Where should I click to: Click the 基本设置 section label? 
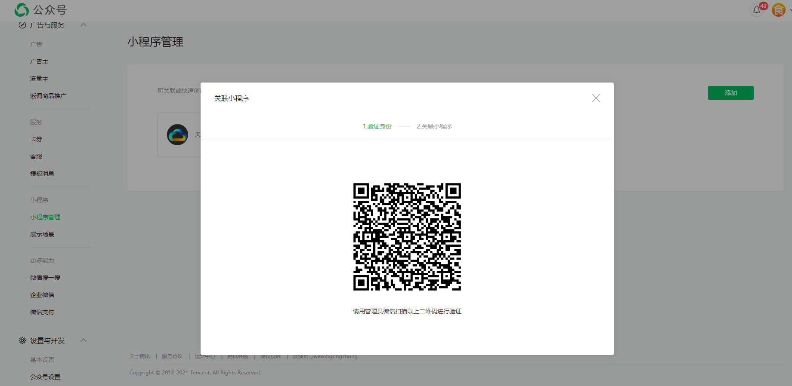point(42,360)
